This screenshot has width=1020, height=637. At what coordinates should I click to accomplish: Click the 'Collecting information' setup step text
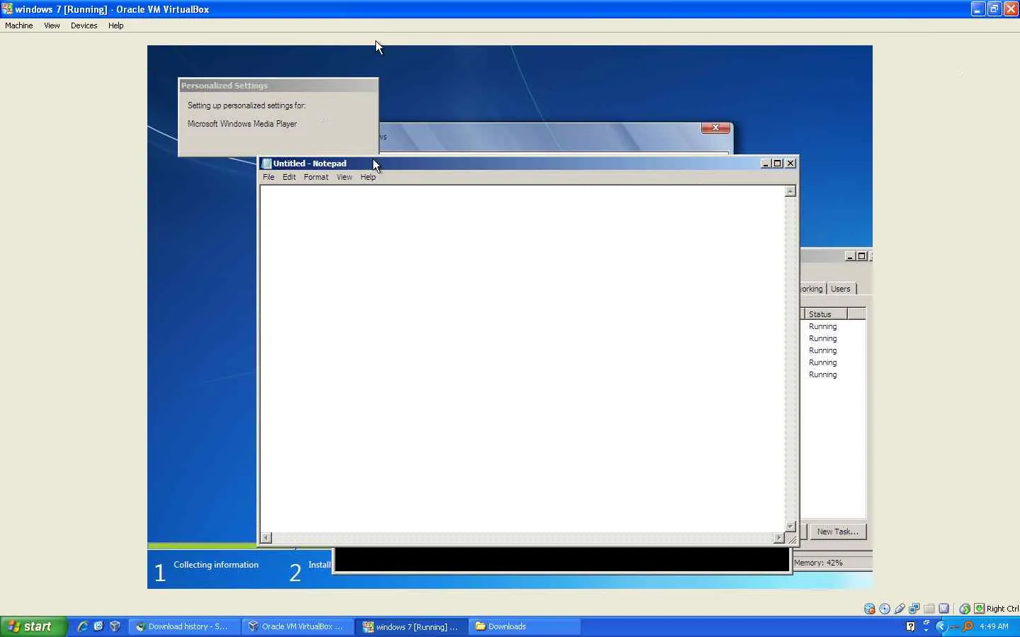tap(216, 565)
